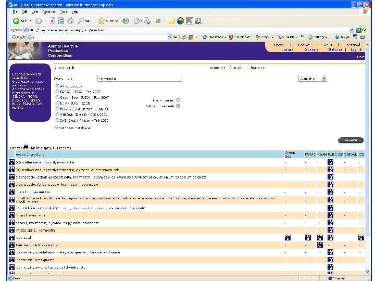Select the PUBCRIS (Australia) database radio button

pos(57,108)
